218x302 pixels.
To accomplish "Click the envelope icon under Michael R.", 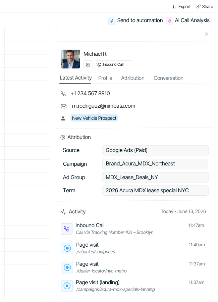I will coord(88,65).
